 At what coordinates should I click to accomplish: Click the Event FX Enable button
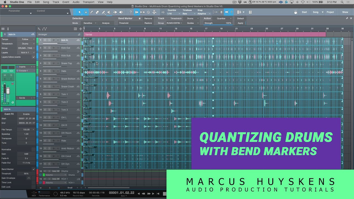pyautogui.click(x=26, y=114)
